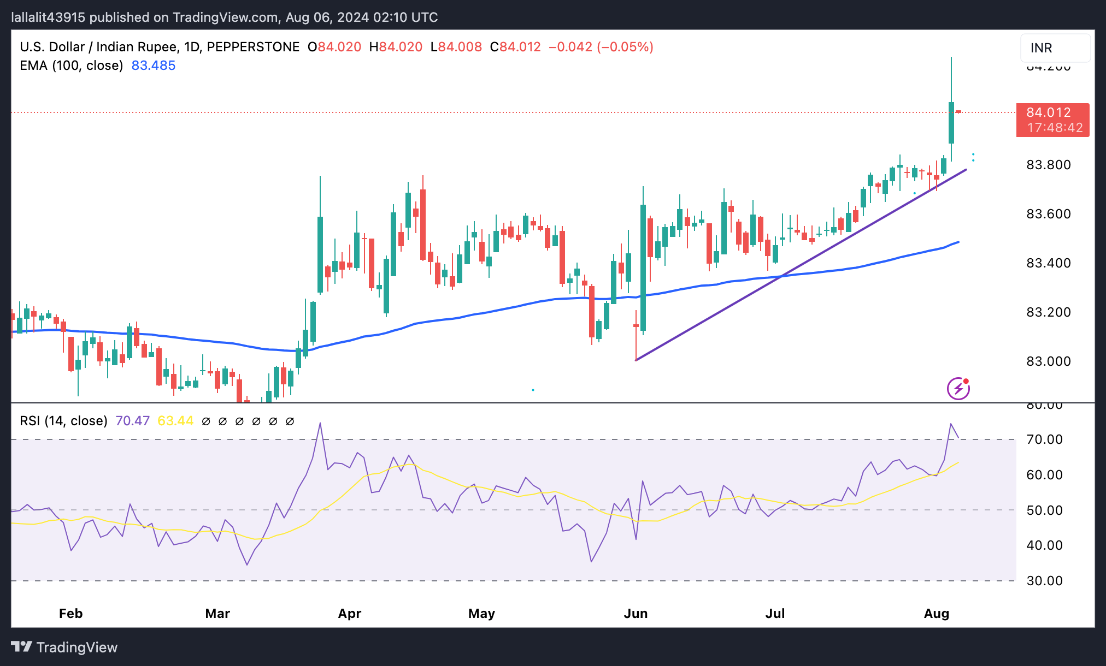Click the purple RSI value 70.47
Screen dimensions: 1106x666
tap(133, 421)
